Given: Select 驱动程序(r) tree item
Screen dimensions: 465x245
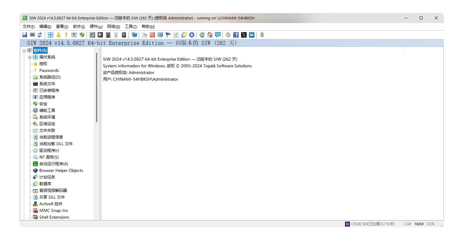Looking at the screenshot, I should 49,150.
